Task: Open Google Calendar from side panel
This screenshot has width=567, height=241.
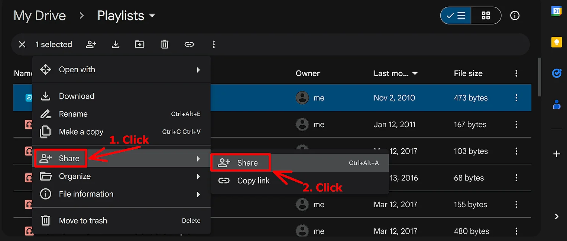Action: click(x=556, y=11)
